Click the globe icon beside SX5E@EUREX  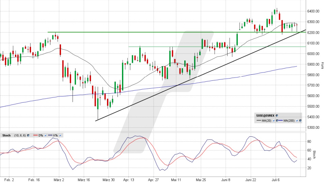[x=277, y=116]
